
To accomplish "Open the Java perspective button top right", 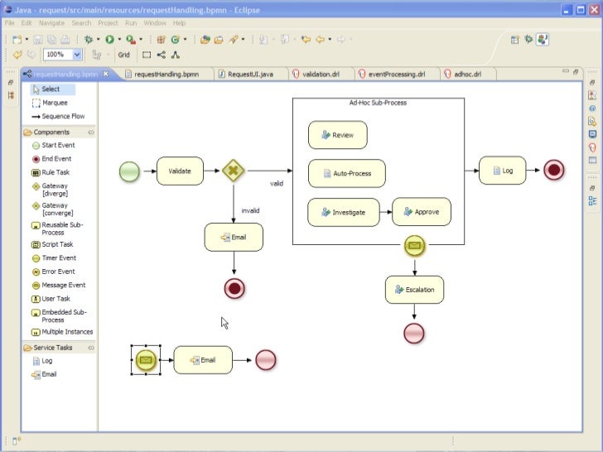I will [x=543, y=39].
